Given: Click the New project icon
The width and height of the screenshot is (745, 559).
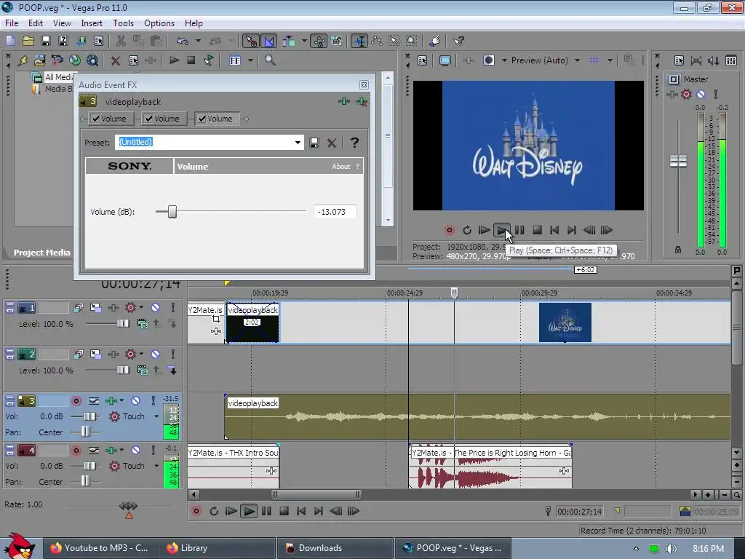Looking at the screenshot, I should tap(10, 41).
